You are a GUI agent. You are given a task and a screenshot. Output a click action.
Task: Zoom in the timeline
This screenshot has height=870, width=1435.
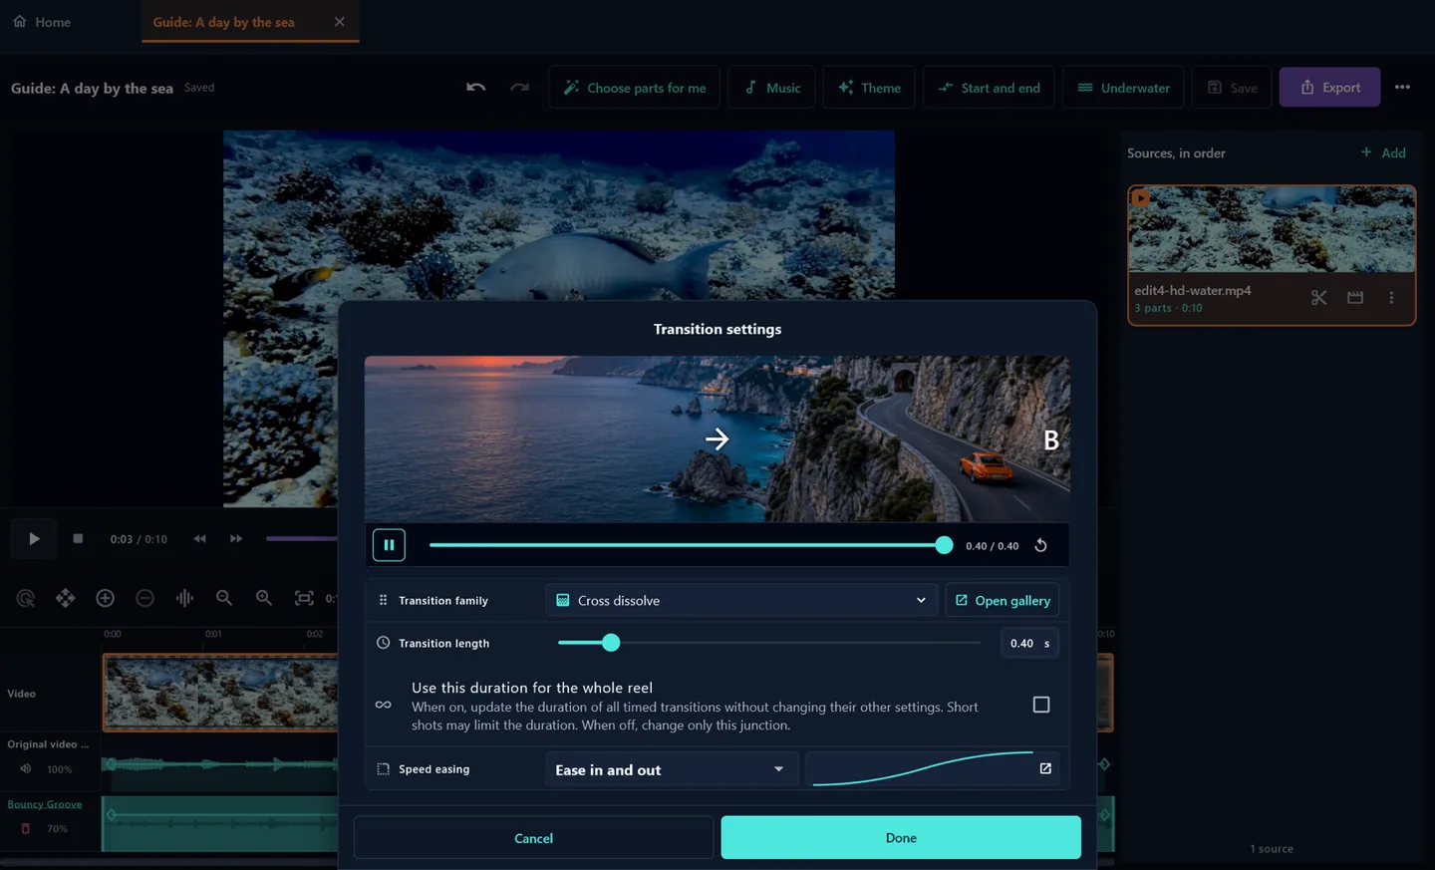(264, 598)
